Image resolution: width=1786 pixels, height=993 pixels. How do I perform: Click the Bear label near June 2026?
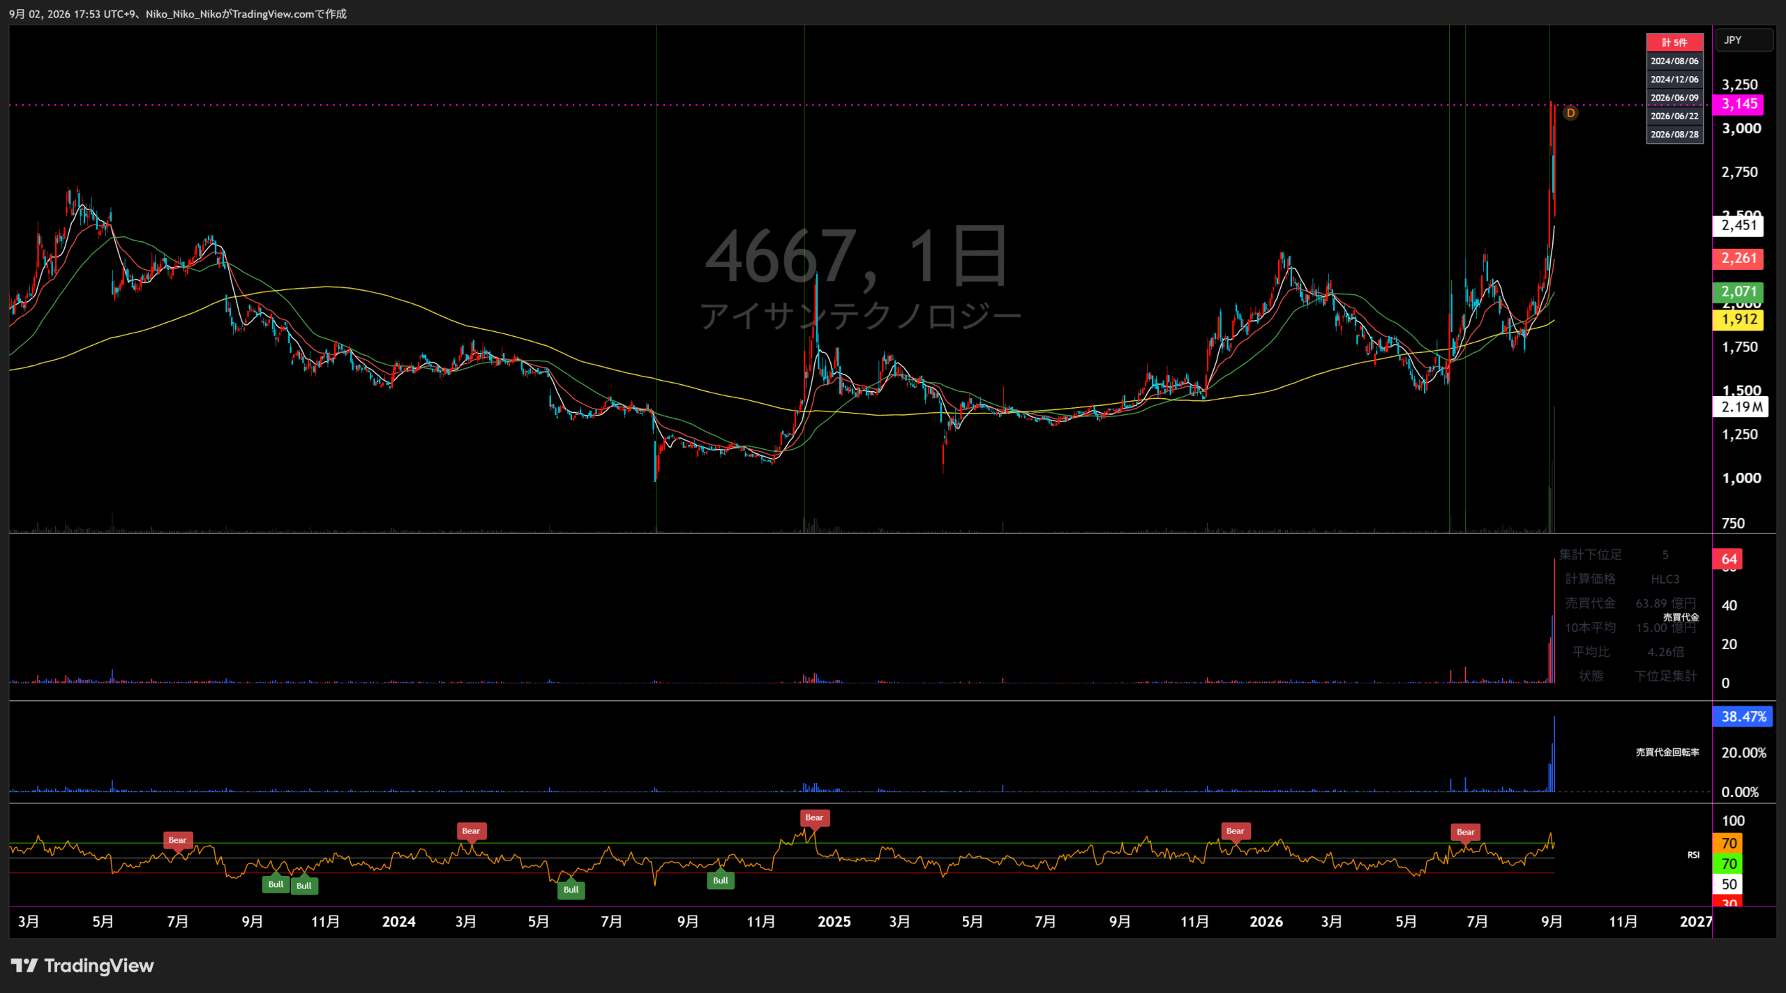[1466, 831]
